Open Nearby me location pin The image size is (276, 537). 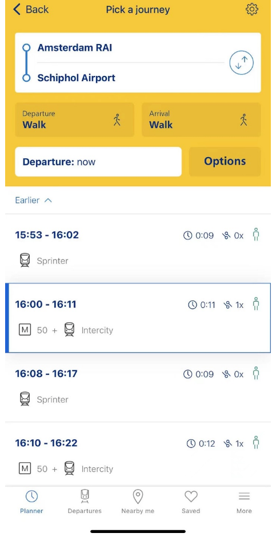[138, 496]
